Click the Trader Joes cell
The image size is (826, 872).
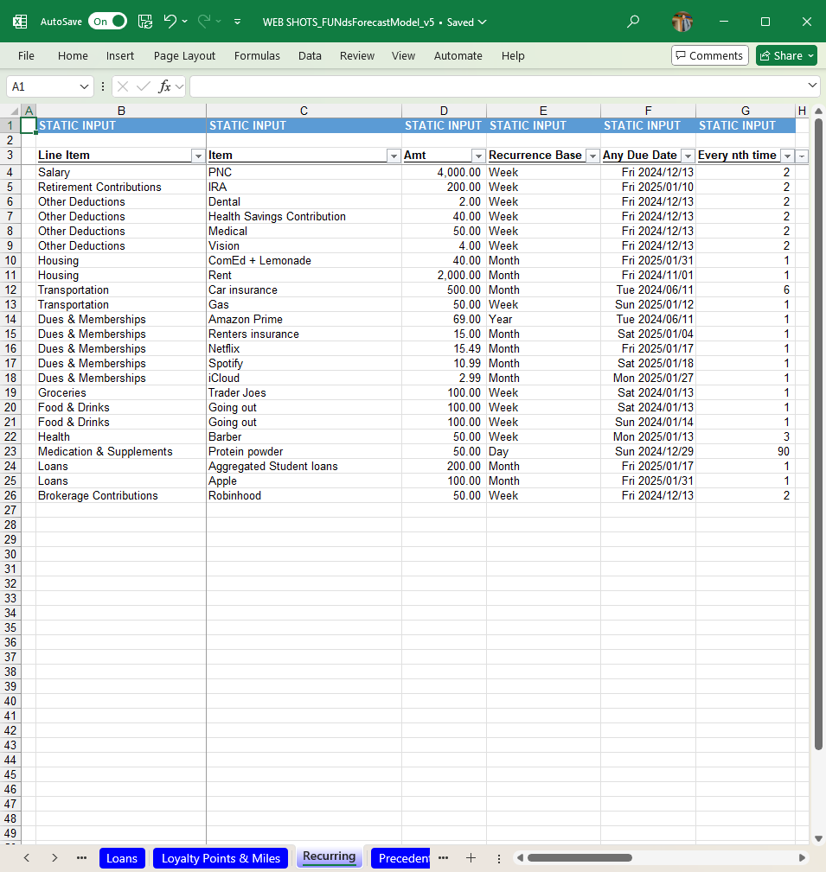pos(304,392)
